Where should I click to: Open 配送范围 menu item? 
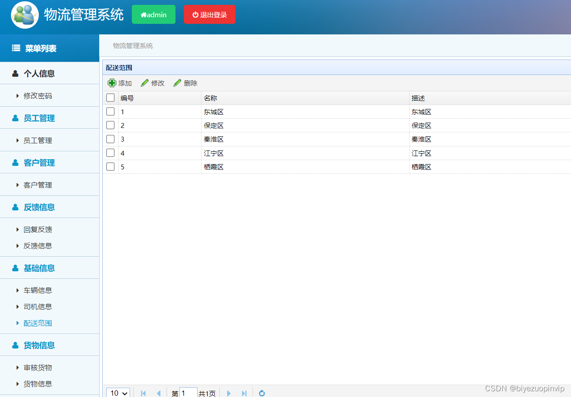38,323
